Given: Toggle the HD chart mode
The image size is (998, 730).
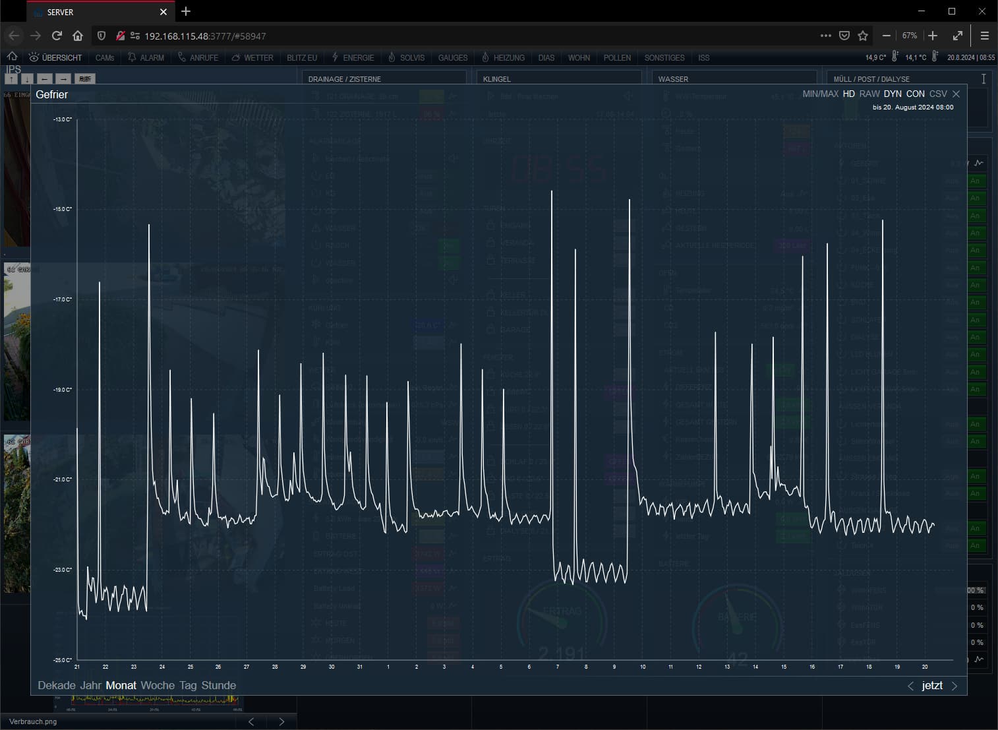Looking at the screenshot, I should [849, 94].
